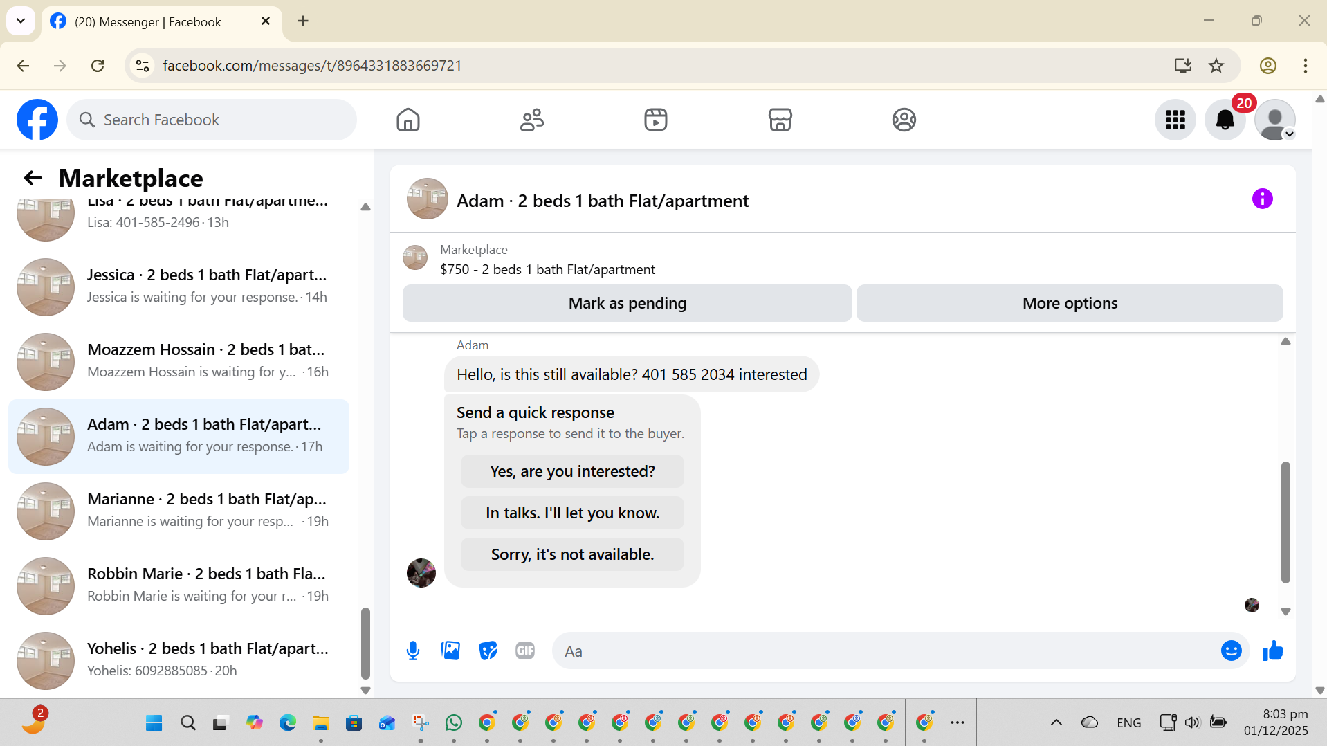Open the Video (Reels) icon
This screenshot has height=746, width=1327.
pyautogui.click(x=656, y=120)
